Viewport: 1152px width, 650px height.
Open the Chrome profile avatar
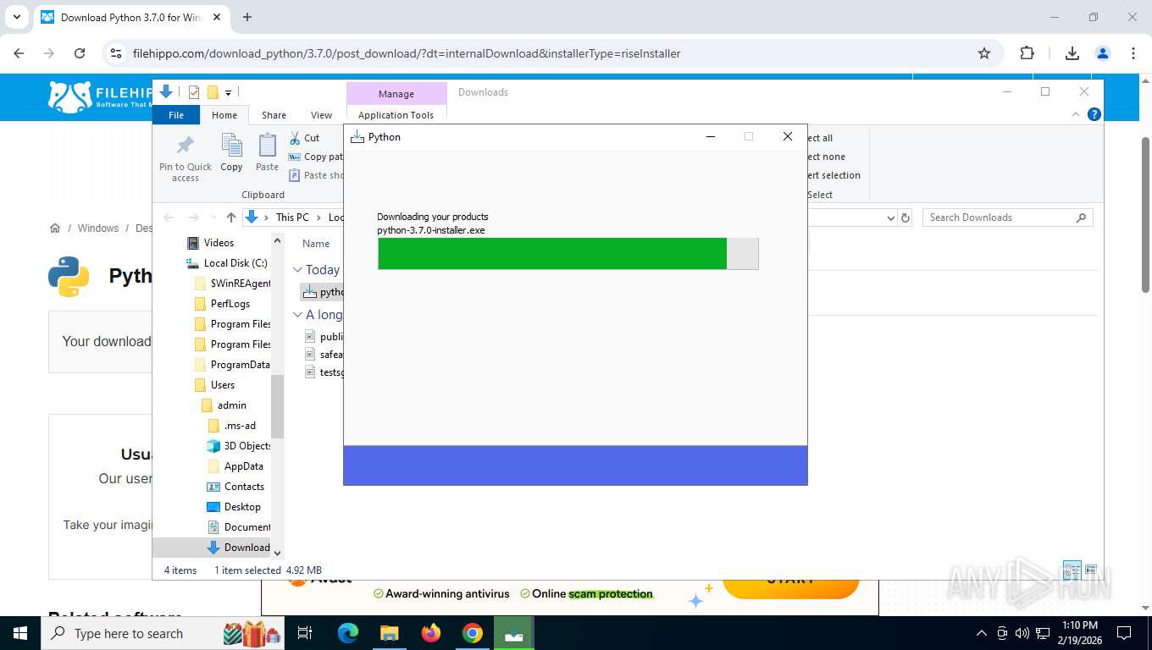(1103, 53)
